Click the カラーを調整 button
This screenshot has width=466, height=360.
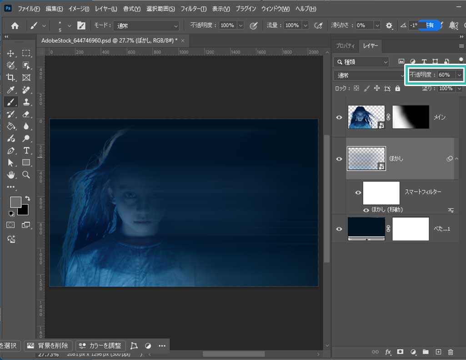100,345
